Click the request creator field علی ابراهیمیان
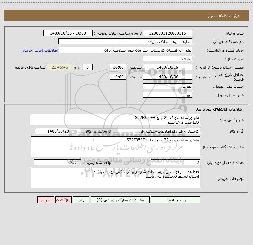Image resolution: width=253 pixels, height=245 pixels. (126, 50)
